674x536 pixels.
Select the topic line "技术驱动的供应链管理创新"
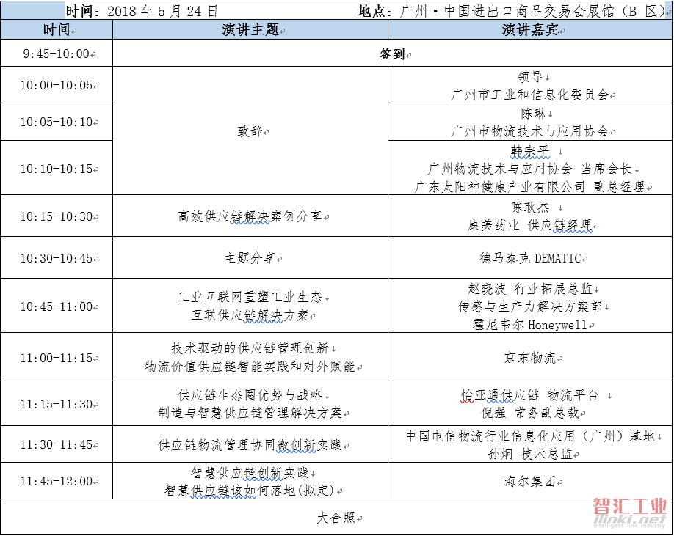click(x=250, y=348)
